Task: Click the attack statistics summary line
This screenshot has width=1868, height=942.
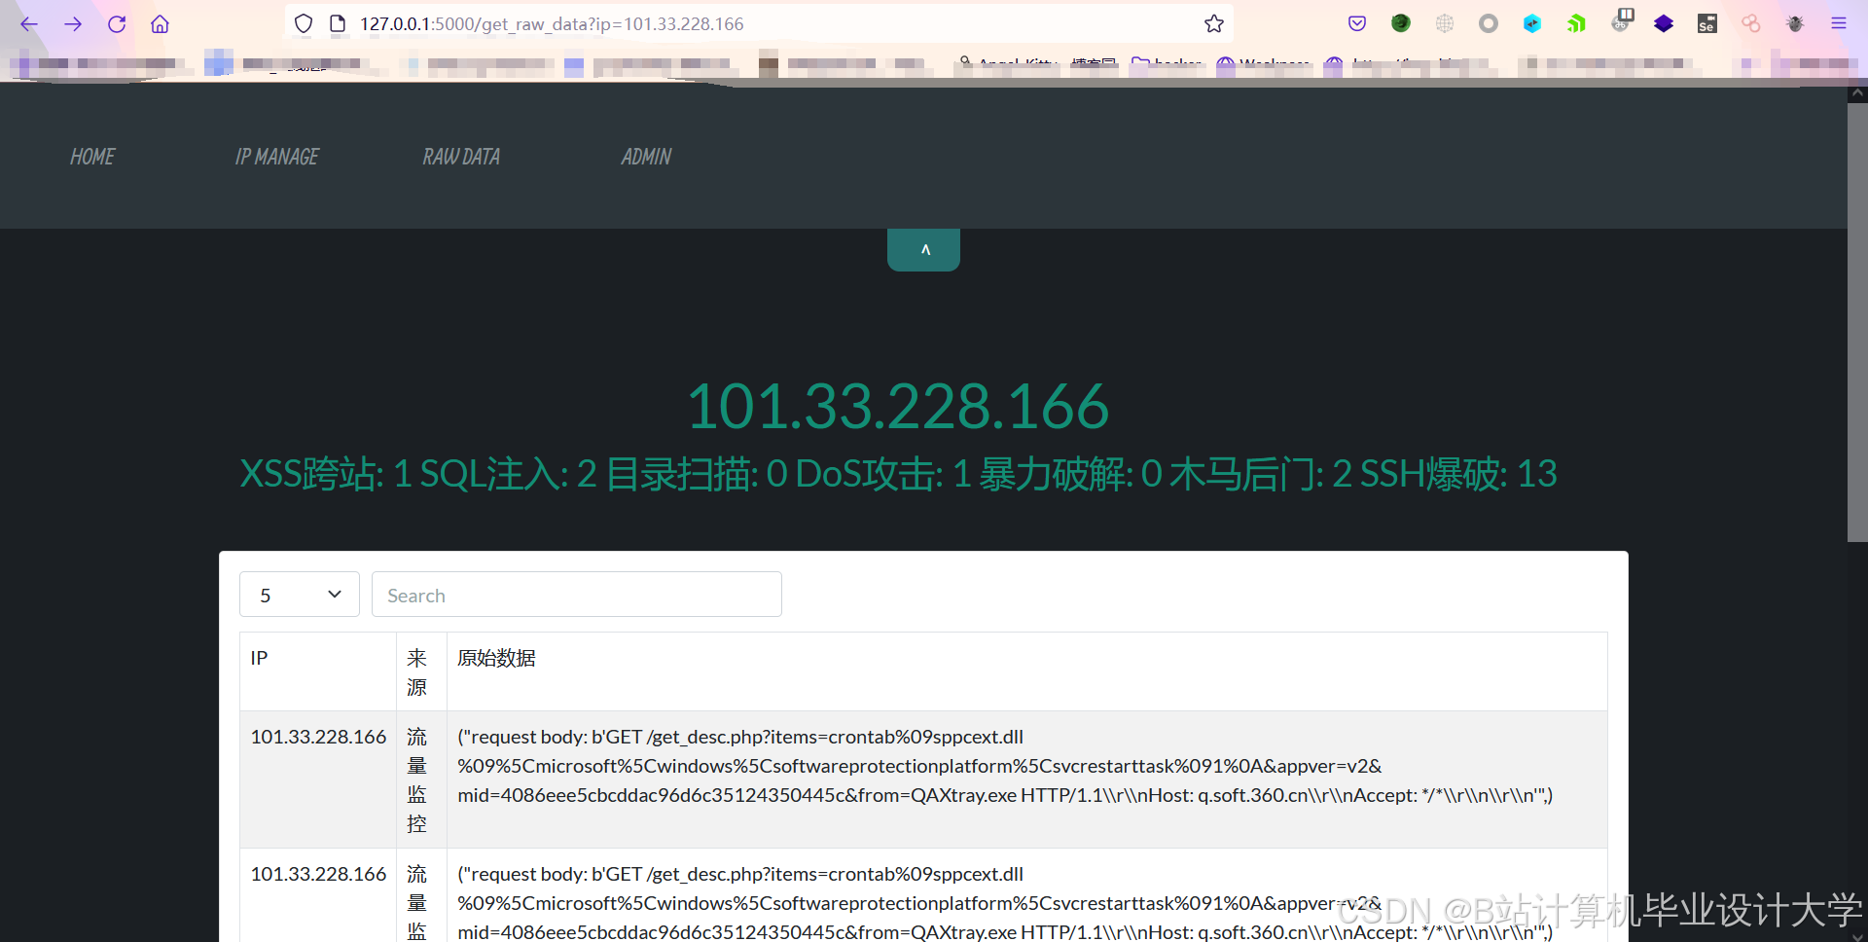Action: pyautogui.click(x=898, y=474)
